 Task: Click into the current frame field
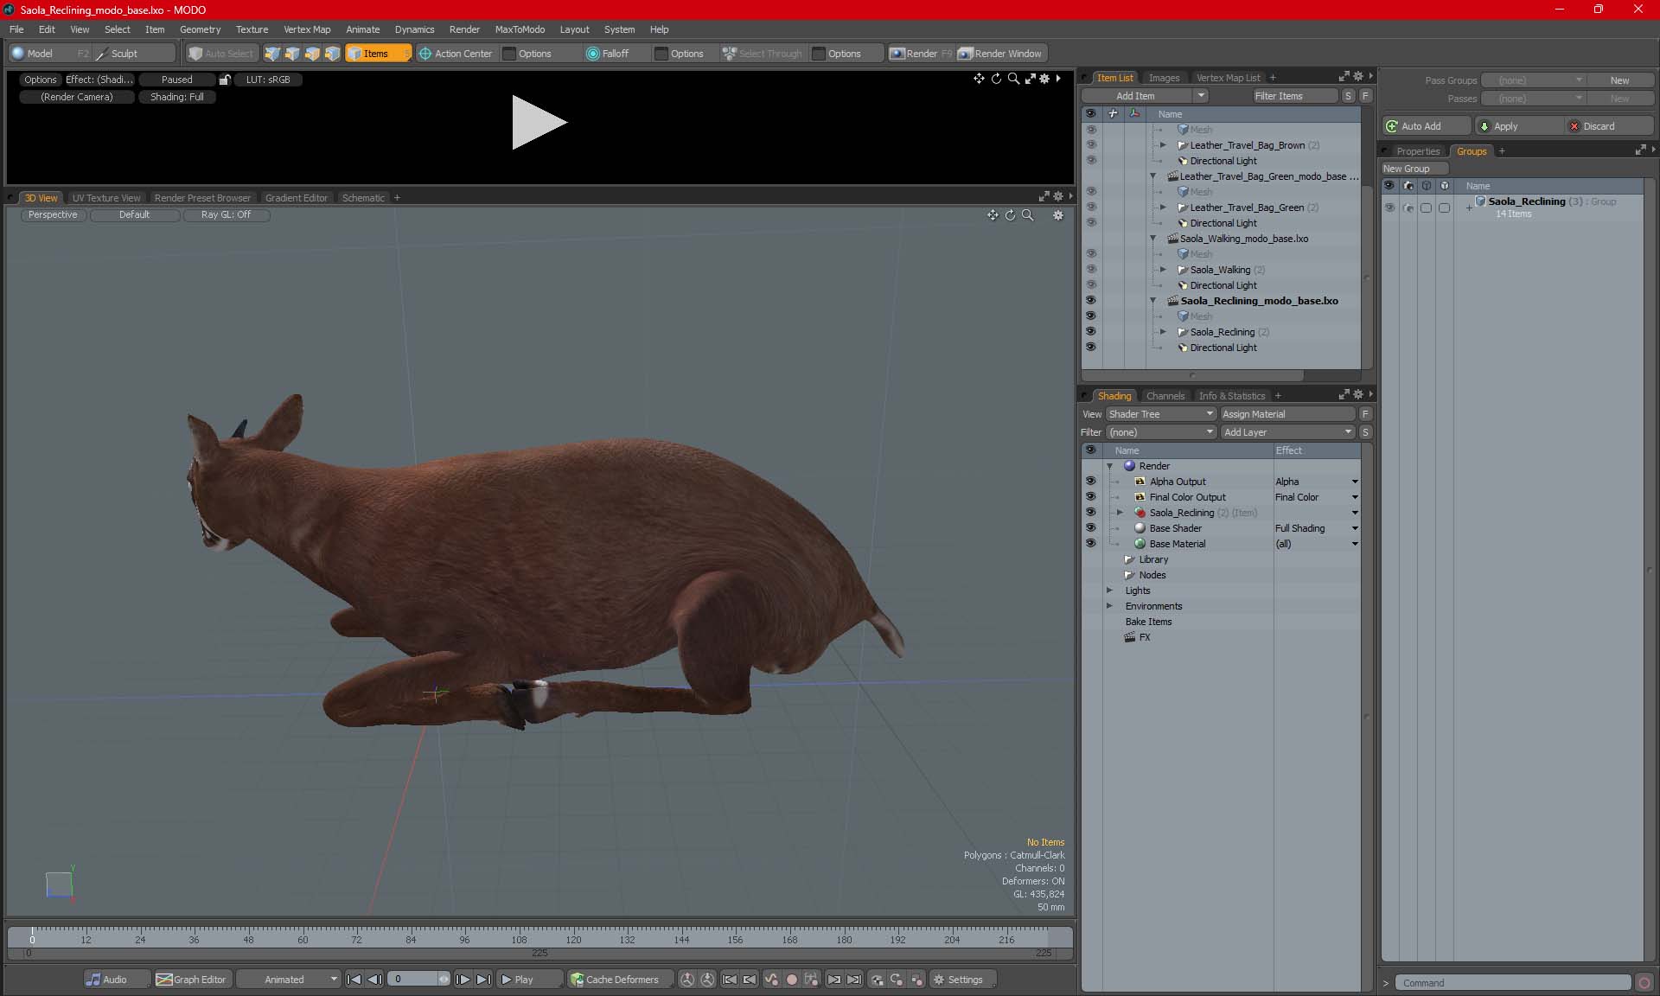click(x=412, y=980)
